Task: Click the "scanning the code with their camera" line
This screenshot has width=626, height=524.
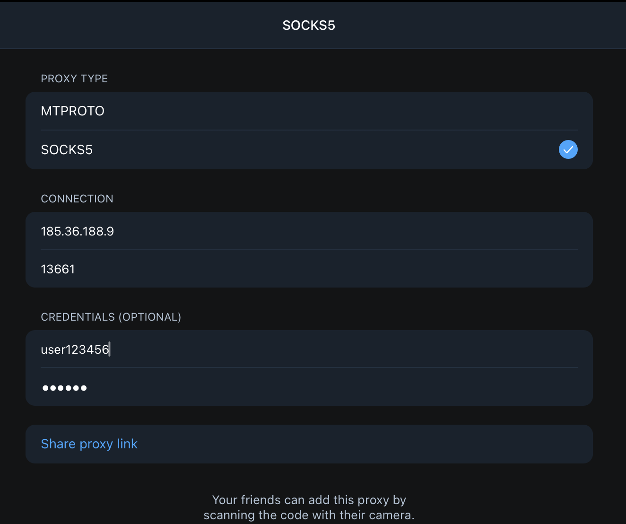Action: pos(309,515)
